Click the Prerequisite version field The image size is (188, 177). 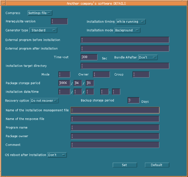tap(59, 21)
